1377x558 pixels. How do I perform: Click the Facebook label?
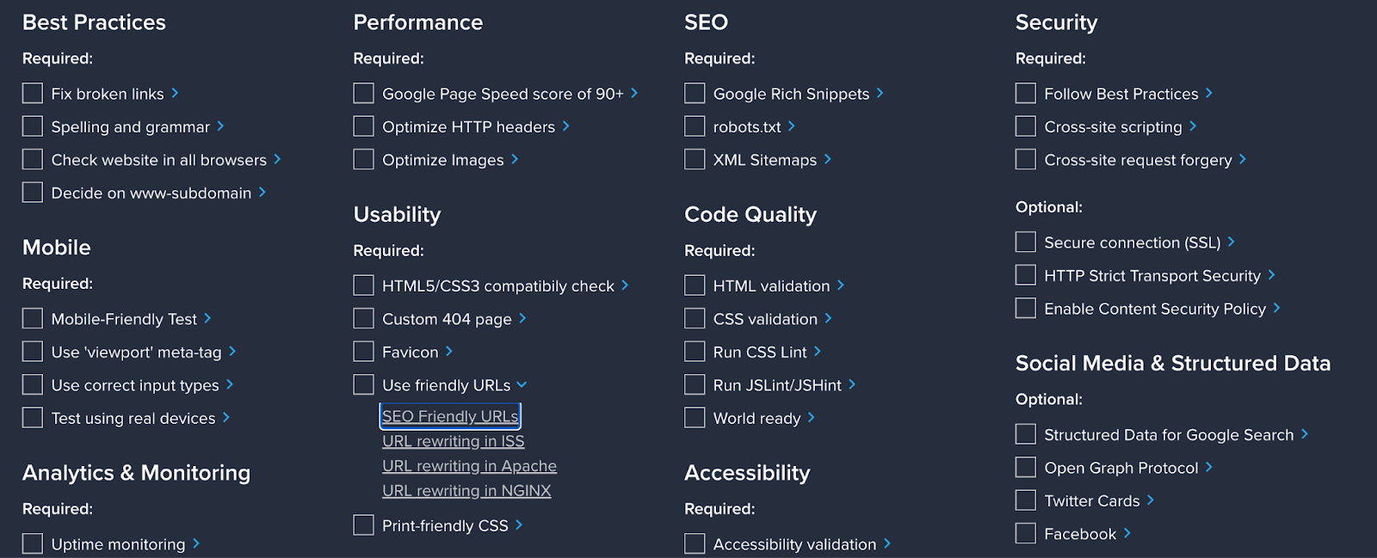[x=1080, y=535]
